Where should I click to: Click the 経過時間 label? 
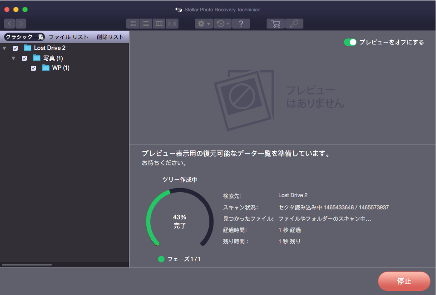point(235,230)
